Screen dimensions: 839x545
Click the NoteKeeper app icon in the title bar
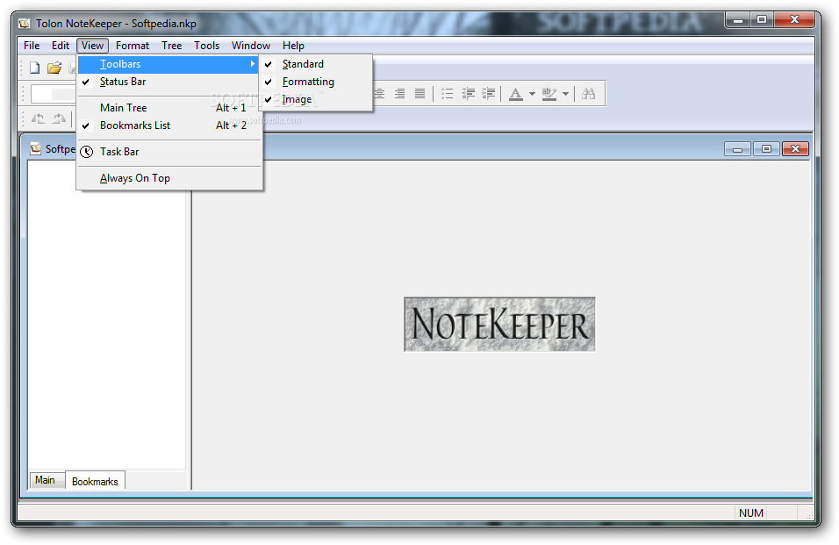click(24, 24)
